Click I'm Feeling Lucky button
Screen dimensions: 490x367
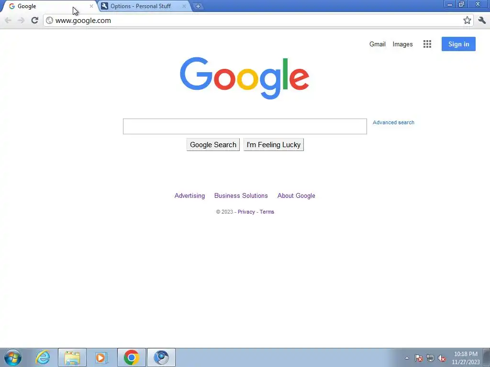point(273,145)
